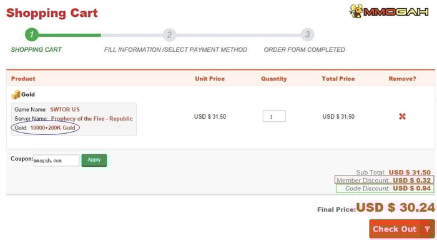Viewport: 437px width, 240px height.
Task: Proceed with Check Out button
Action: (x=402, y=229)
